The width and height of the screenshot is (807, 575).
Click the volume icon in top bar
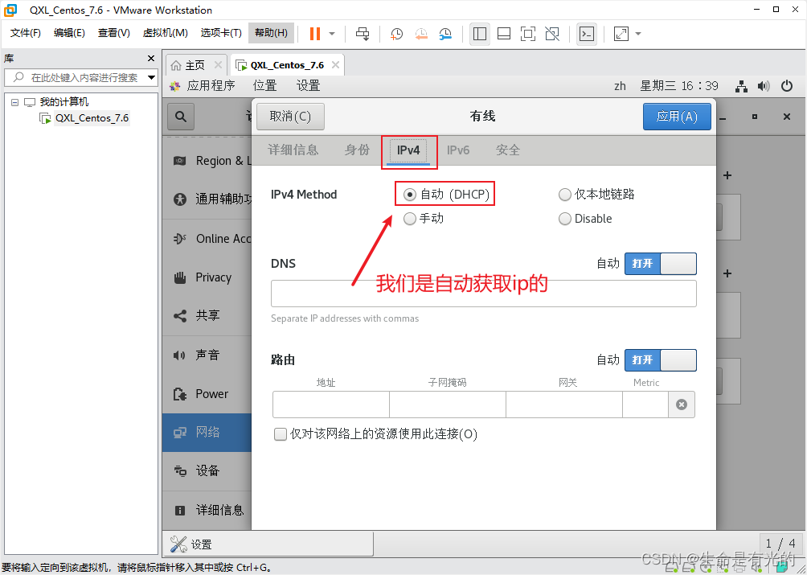(764, 85)
